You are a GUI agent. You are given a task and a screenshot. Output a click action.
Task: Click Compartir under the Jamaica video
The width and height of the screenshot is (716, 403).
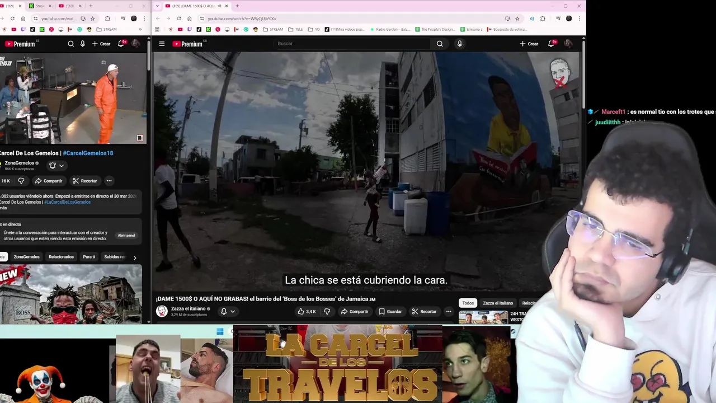pos(355,311)
